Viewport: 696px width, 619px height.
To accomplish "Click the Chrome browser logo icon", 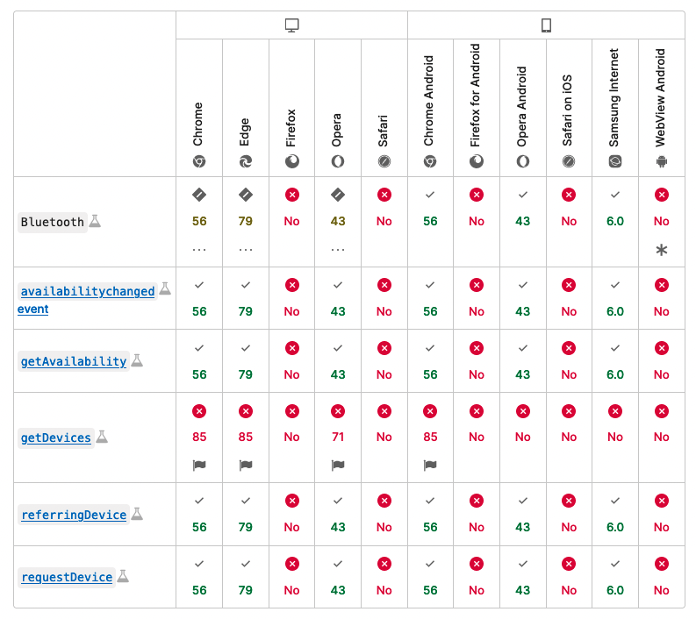I will click(199, 161).
